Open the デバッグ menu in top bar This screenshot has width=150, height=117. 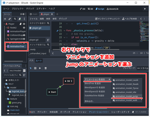click(30, 9)
